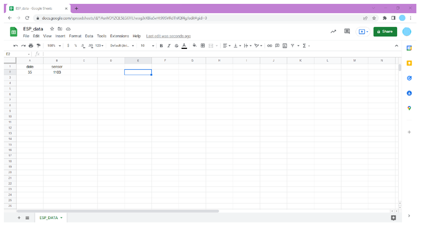Open the fill color picker
423x229 pixels.
tap(195, 46)
